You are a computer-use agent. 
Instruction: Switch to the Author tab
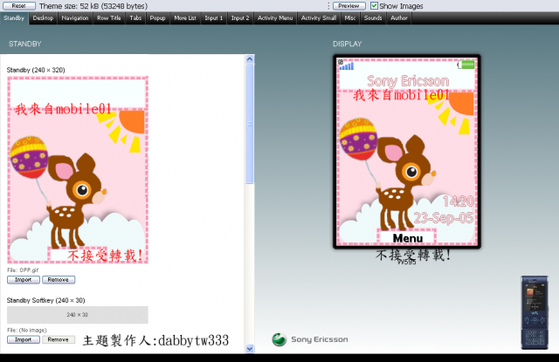[399, 18]
